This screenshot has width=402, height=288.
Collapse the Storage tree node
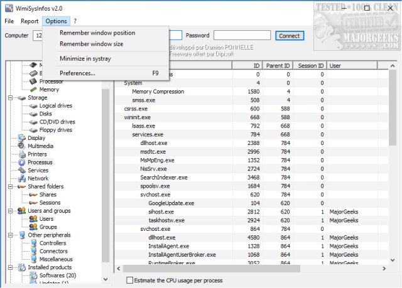click(x=10, y=98)
